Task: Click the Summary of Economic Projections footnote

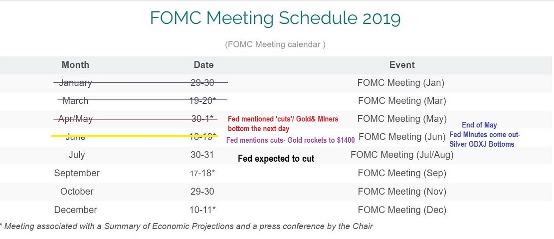Action: pos(186,226)
